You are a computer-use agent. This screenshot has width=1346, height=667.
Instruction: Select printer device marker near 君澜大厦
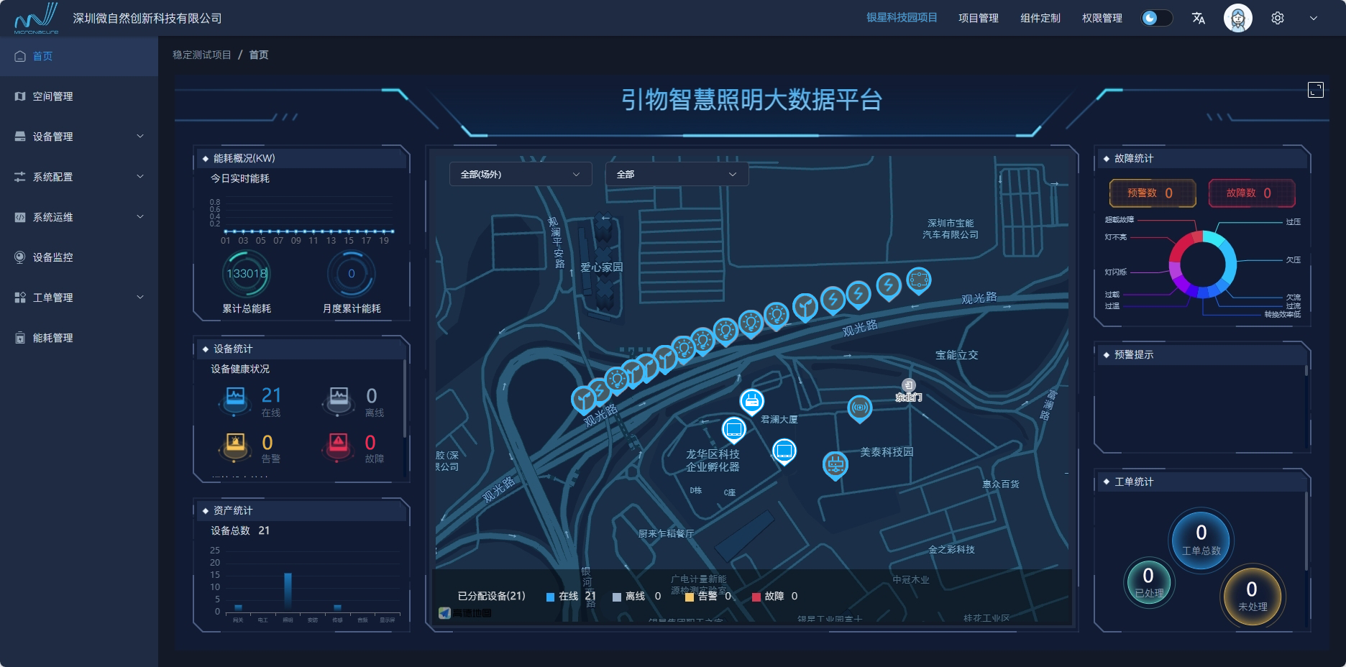pyautogui.click(x=751, y=402)
